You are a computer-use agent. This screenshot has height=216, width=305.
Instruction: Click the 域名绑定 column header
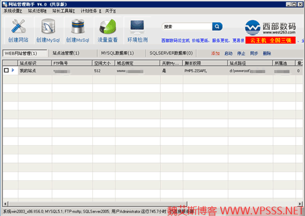click(137, 63)
